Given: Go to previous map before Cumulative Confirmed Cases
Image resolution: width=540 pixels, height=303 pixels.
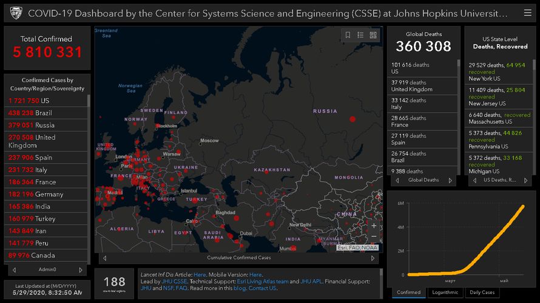Looking at the screenshot, I should 104,258.
